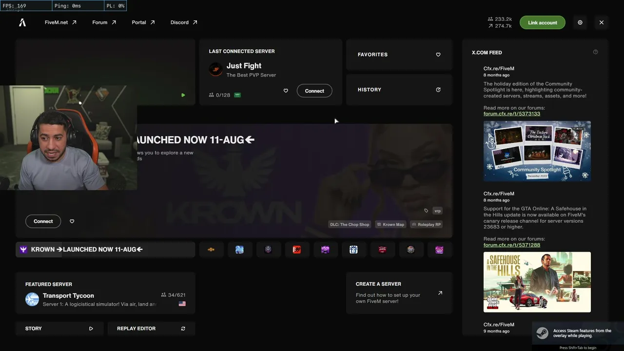Click 'Find out how to set up' description
The width and height of the screenshot is (624, 351).
tap(388, 298)
